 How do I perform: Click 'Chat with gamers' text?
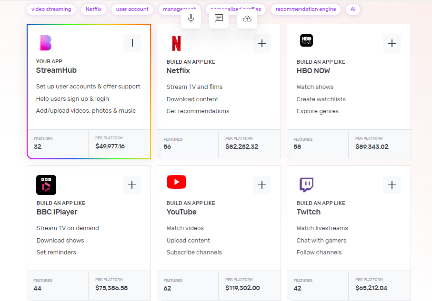pos(321,241)
